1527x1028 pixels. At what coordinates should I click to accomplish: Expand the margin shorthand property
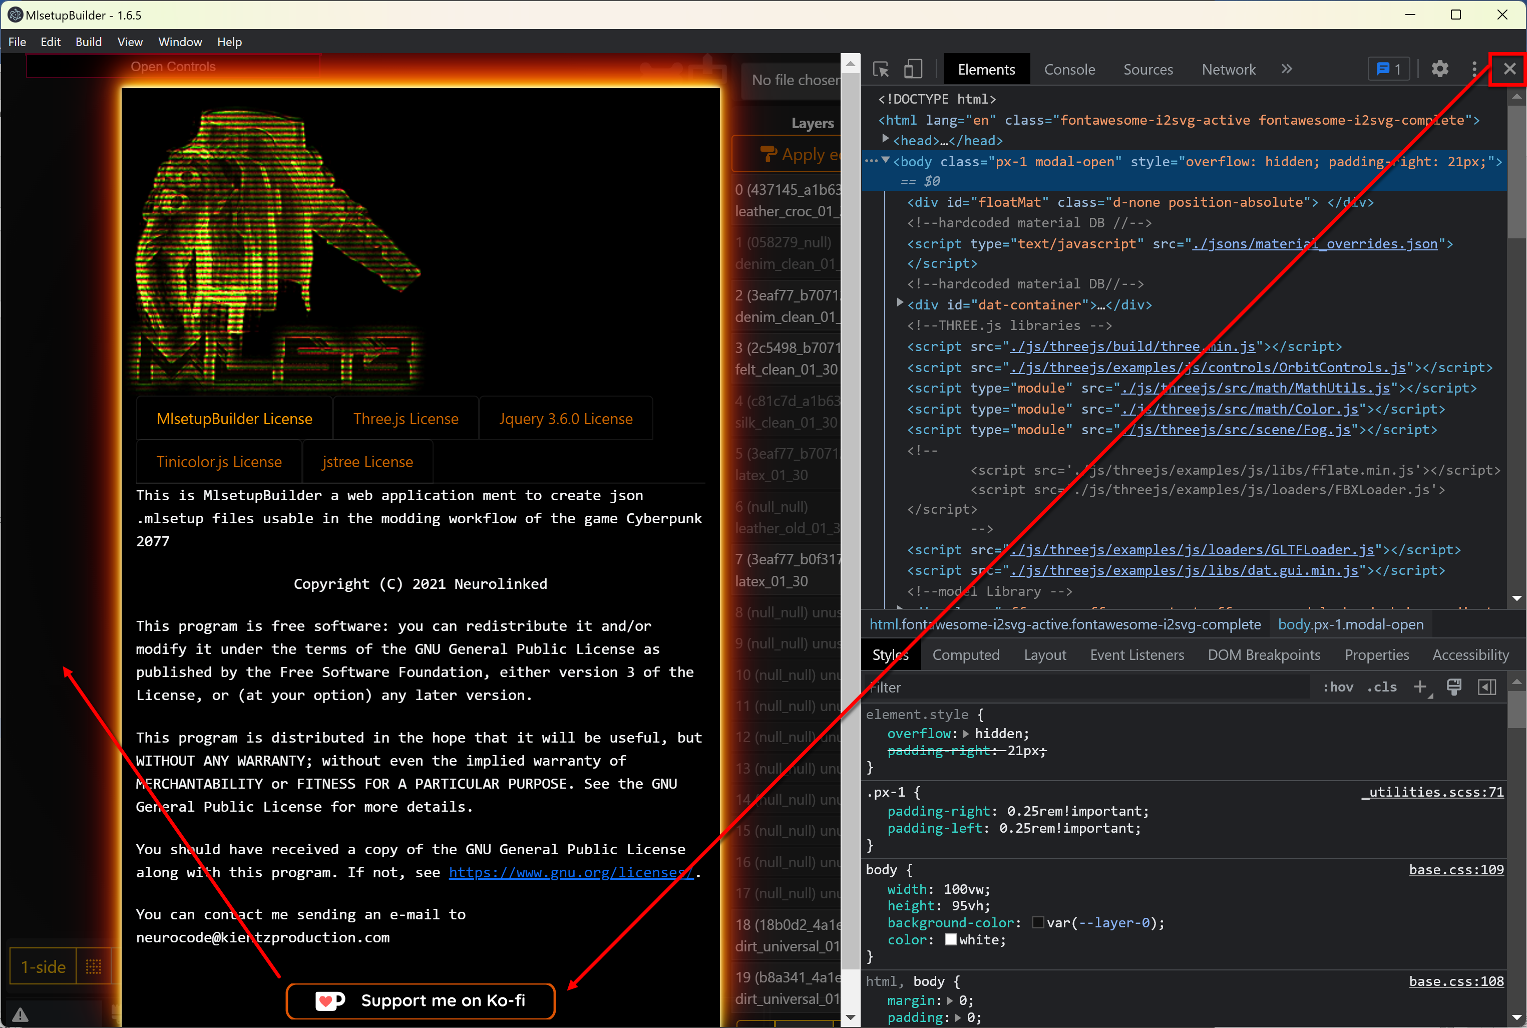tap(950, 1000)
